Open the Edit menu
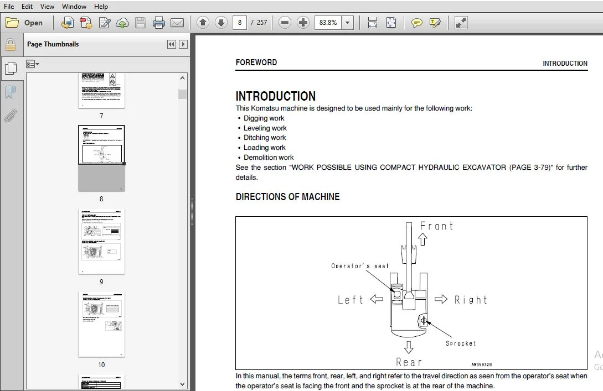This screenshot has width=603, height=391. tap(27, 7)
